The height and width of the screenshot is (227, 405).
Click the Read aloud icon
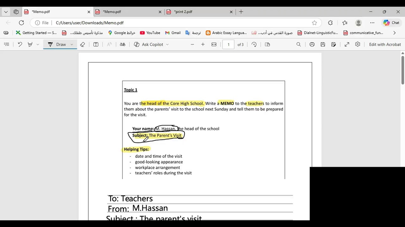(109, 44)
